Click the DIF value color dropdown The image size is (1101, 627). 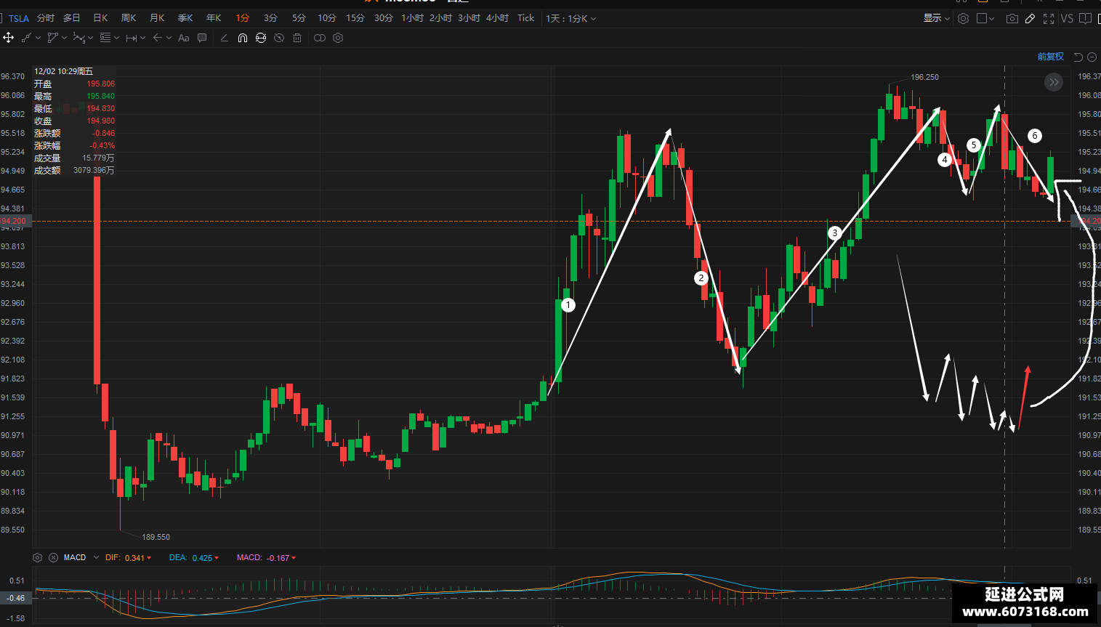click(149, 558)
